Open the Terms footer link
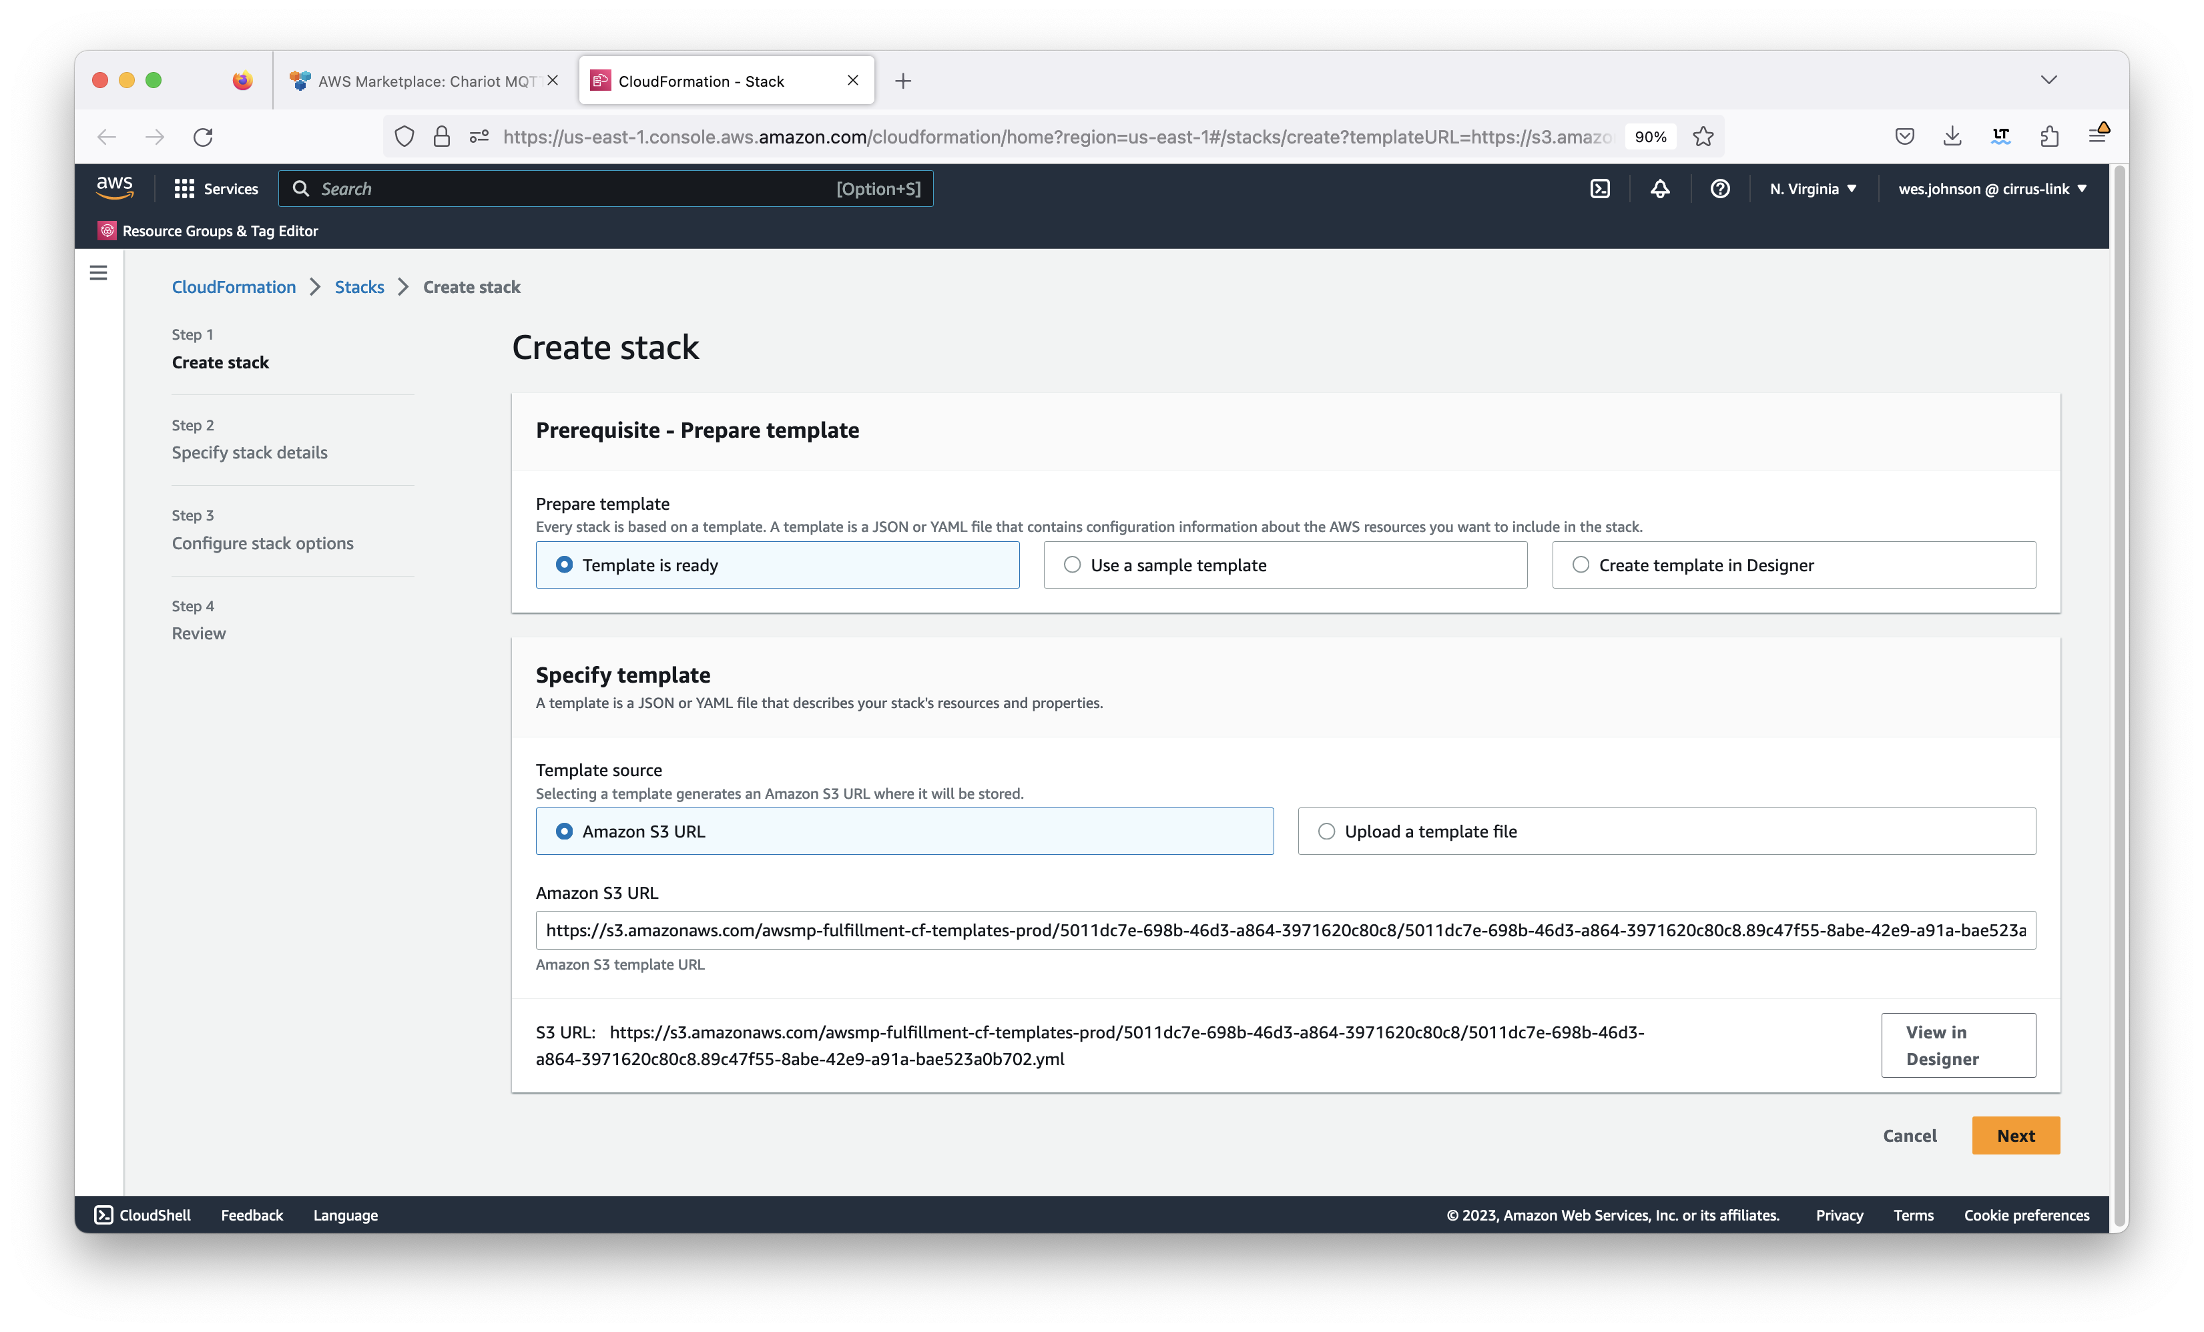The image size is (2204, 1332). click(1913, 1215)
